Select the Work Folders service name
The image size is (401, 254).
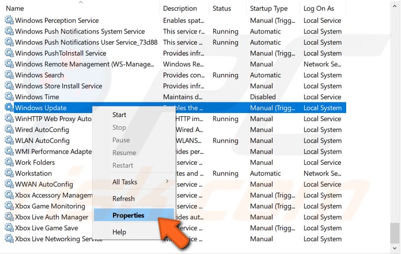point(35,163)
